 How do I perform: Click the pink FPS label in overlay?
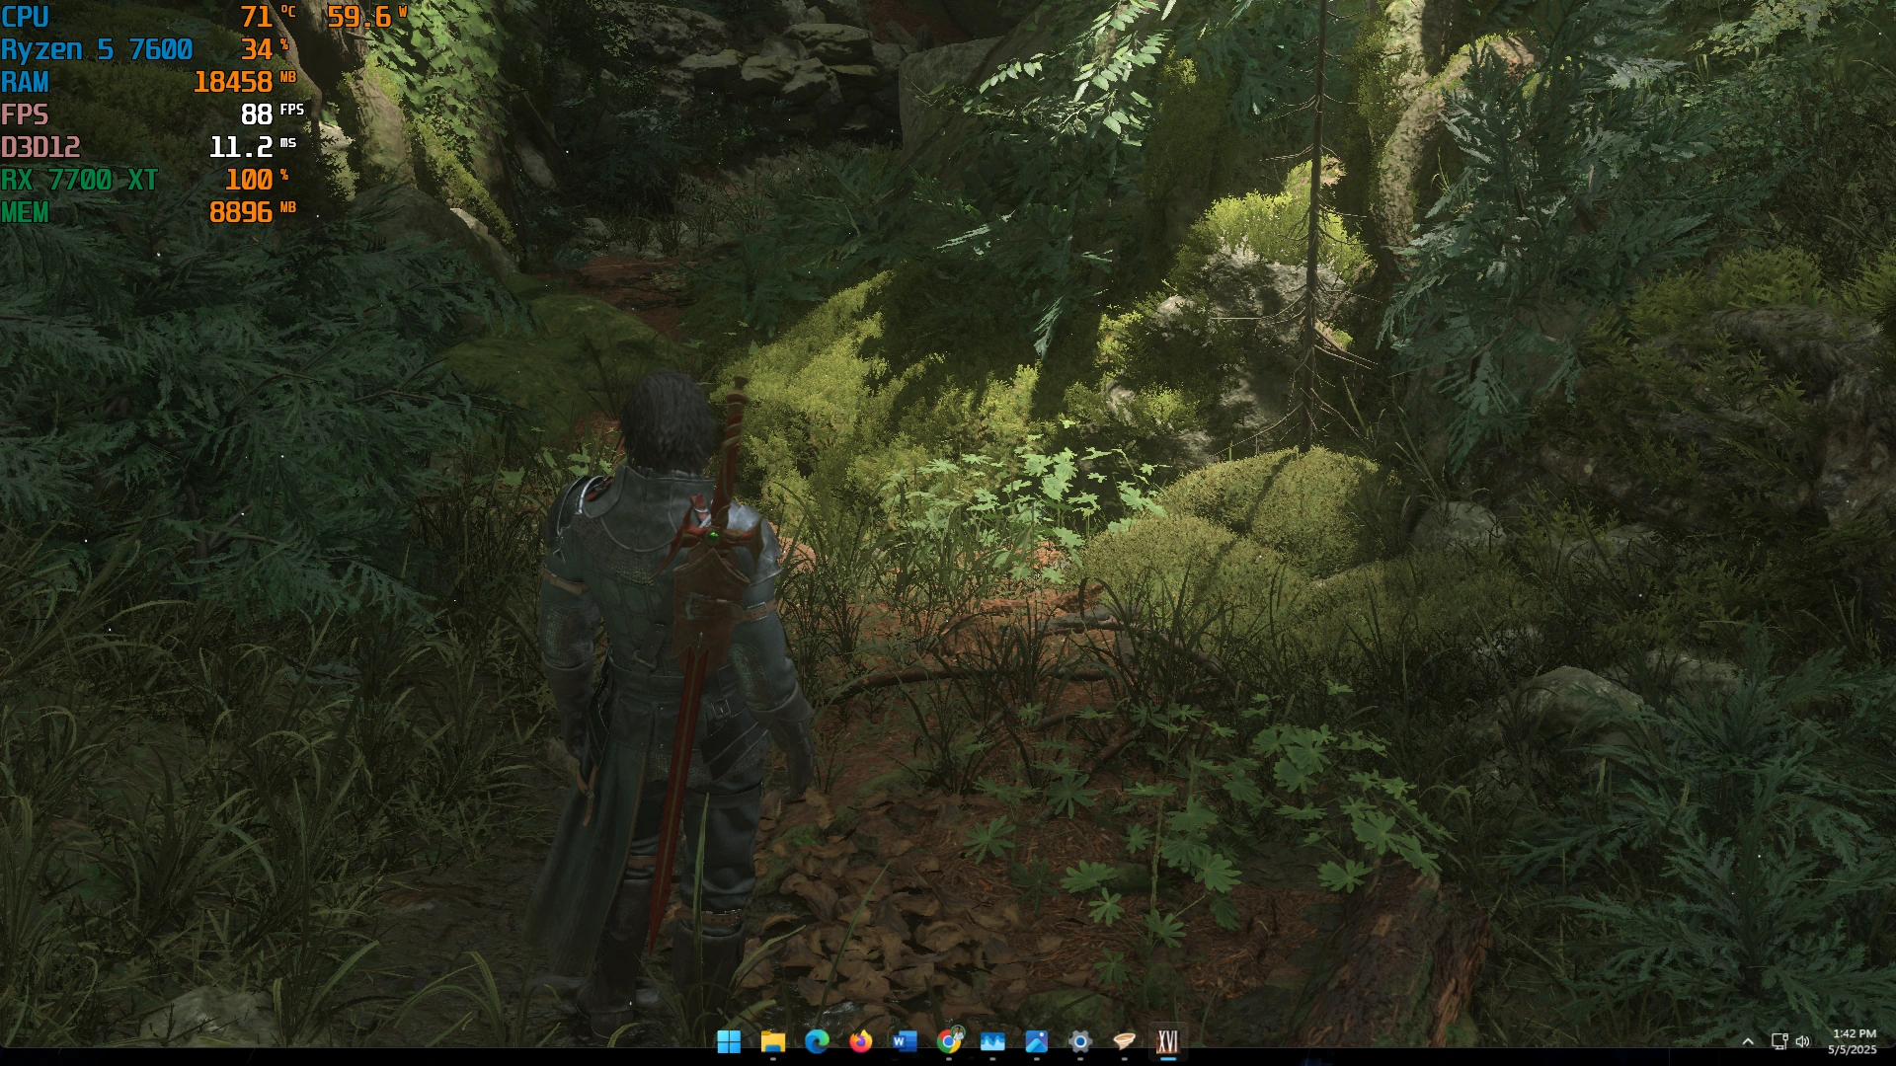coord(25,114)
